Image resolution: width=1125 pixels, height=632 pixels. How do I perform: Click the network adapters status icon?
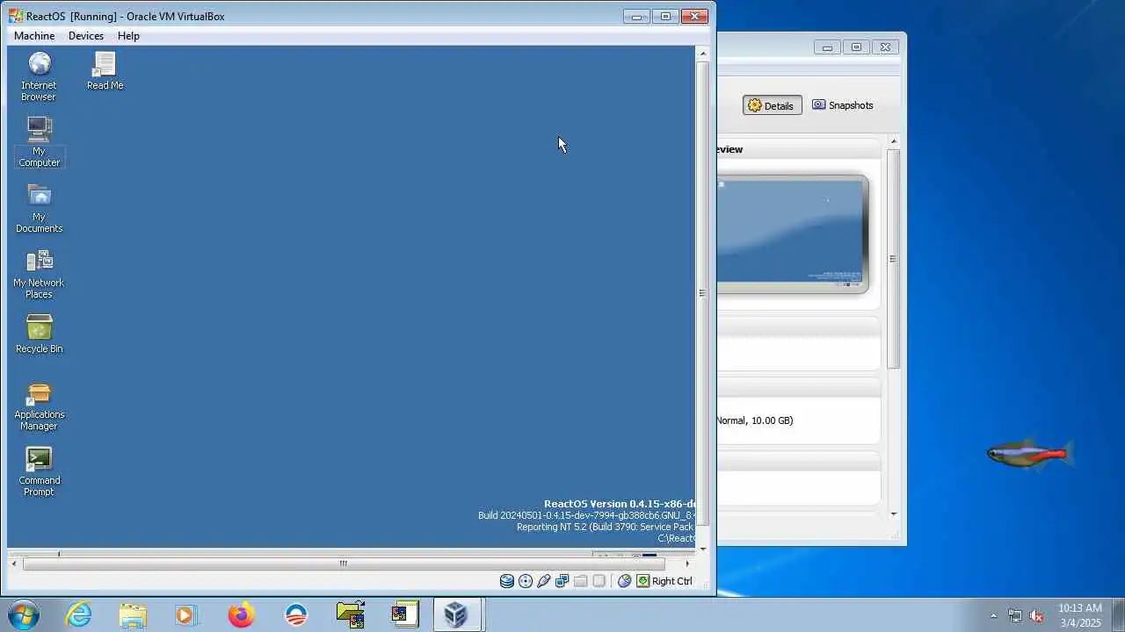coord(562,581)
